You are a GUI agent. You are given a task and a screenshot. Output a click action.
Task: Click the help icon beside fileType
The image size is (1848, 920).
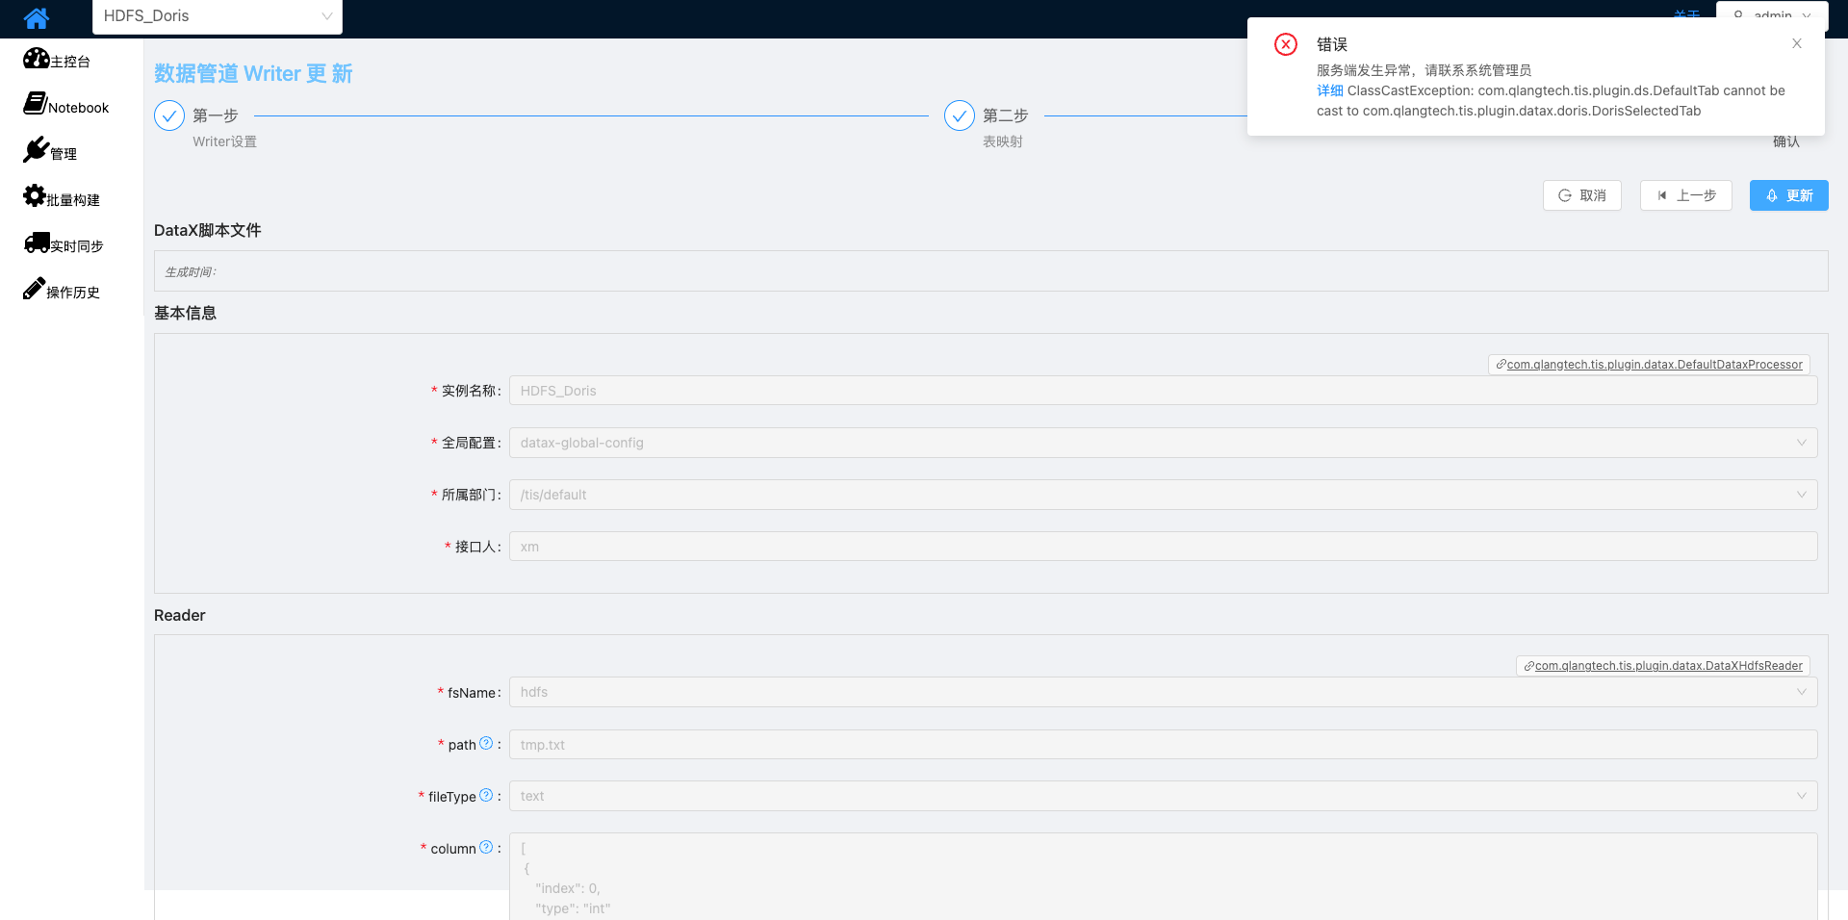tap(487, 795)
